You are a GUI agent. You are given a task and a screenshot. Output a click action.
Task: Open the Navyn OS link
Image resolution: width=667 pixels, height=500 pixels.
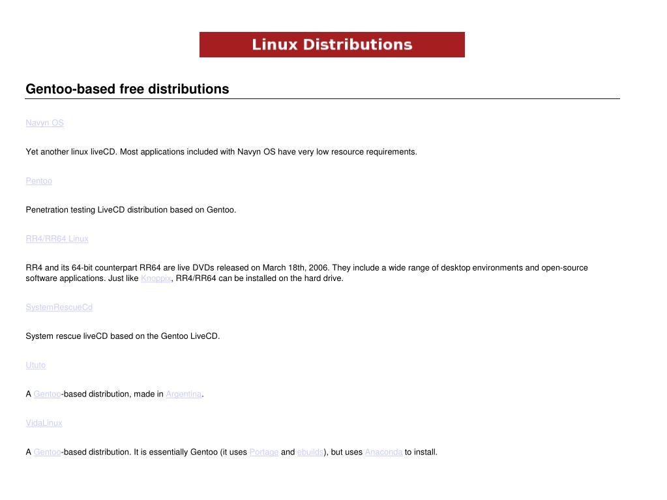coord(45,123)
